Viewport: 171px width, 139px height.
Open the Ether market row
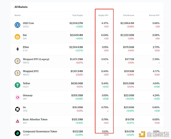point(87,49)
